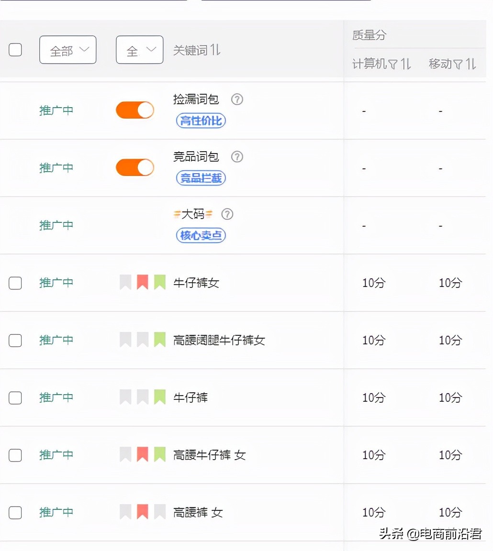Image resolution: width=493 pixels, height=551 pixels.
Task: Select the red flag marker for 牛仔裤女
Action: coord(142,282)
